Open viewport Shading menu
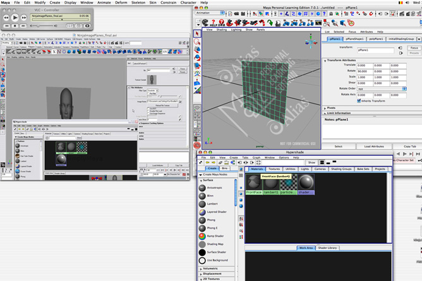The height and width of the screenshot is (281, 422). (221, 30)
